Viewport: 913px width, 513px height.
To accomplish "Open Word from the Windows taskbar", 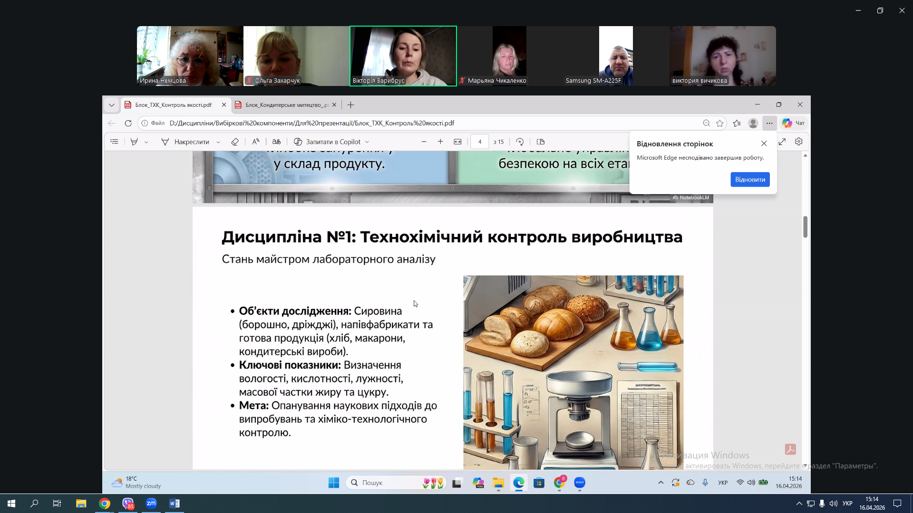I will coord(175,503).
